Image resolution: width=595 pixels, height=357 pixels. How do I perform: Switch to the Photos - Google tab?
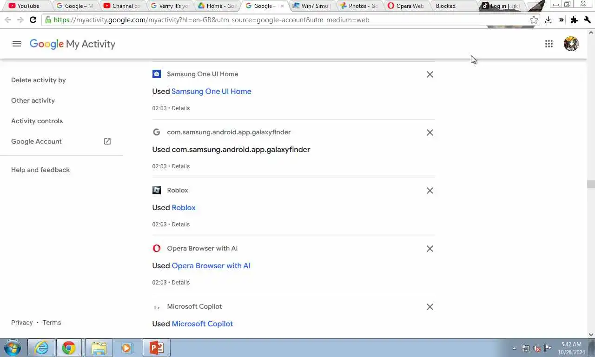[359, 6]
